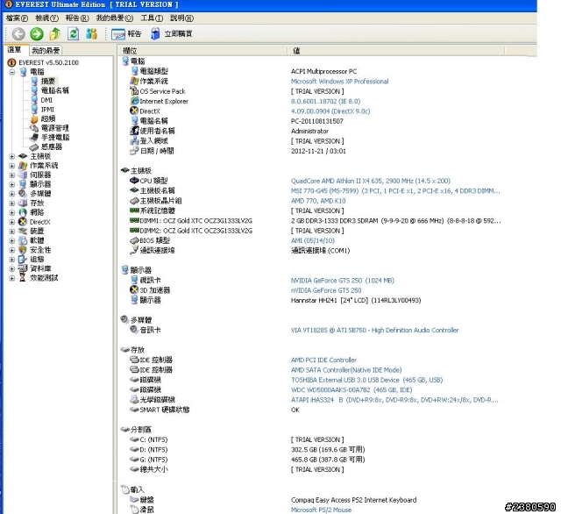
Task: Open the DirectX 9.0c version link
Action: (330, 111)
